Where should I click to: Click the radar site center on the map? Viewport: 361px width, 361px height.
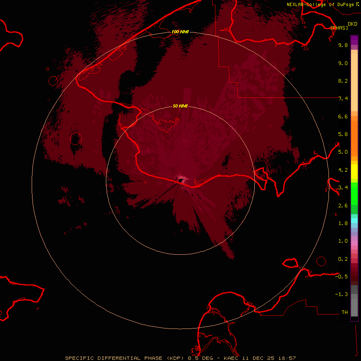[x=180, y=181]
